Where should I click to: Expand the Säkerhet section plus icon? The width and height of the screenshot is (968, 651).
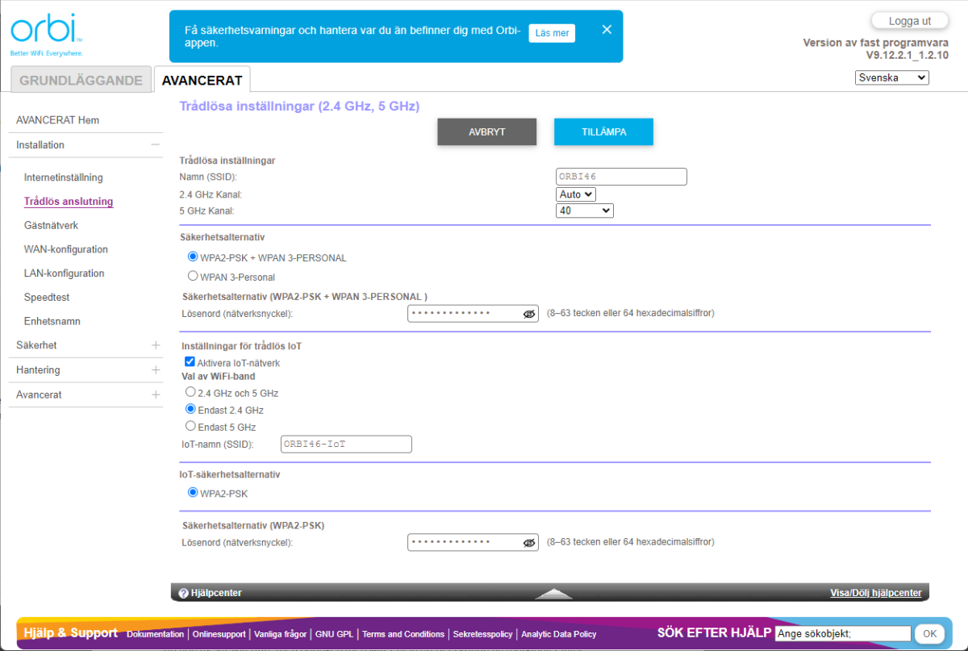pos(156,345)
